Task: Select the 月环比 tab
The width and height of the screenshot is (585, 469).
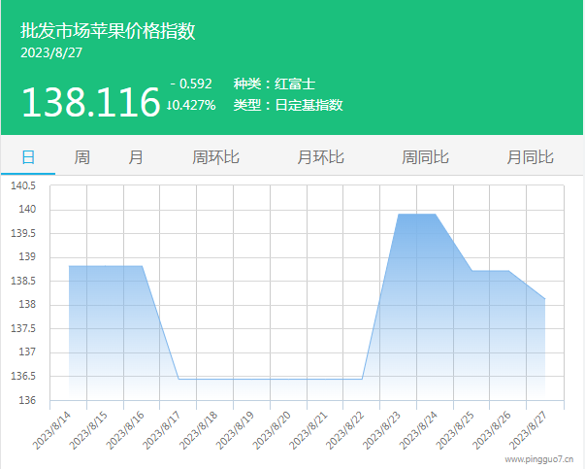Action: (320, 156)
